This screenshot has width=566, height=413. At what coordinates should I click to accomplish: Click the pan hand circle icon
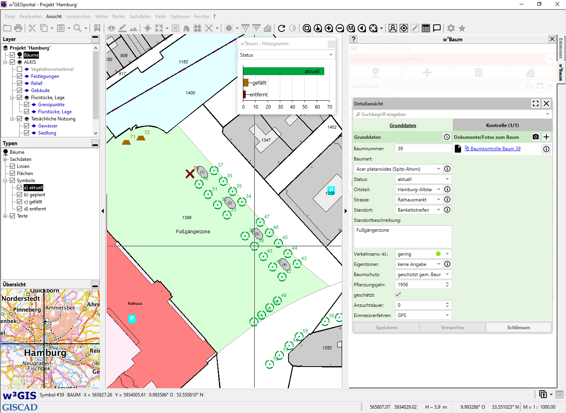318,28
